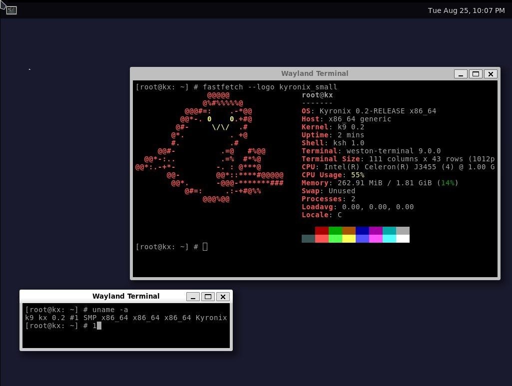The width and height of the screenshot is (512, 386).
Task: Click the white palette swatch
Action: (x=403, y=239)
